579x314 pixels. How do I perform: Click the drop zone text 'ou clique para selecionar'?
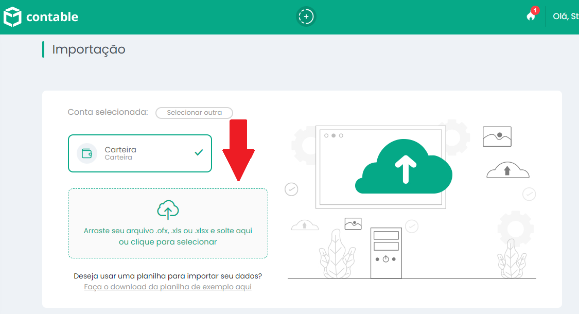[168, 242]
